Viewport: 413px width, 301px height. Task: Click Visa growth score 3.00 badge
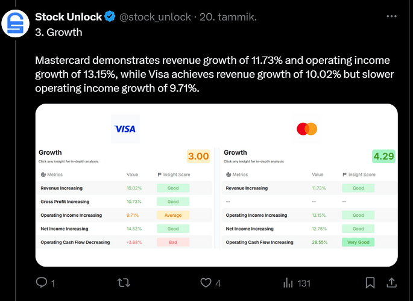point(198,156)
